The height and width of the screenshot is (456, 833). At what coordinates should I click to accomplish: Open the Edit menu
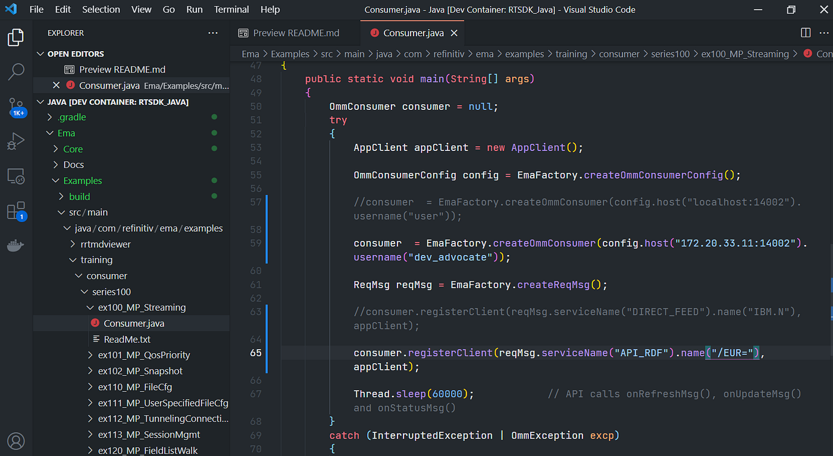[x=62, y=10]
